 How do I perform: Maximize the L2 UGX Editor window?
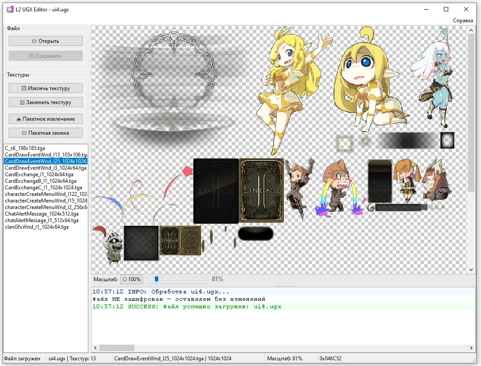point(446,9)
